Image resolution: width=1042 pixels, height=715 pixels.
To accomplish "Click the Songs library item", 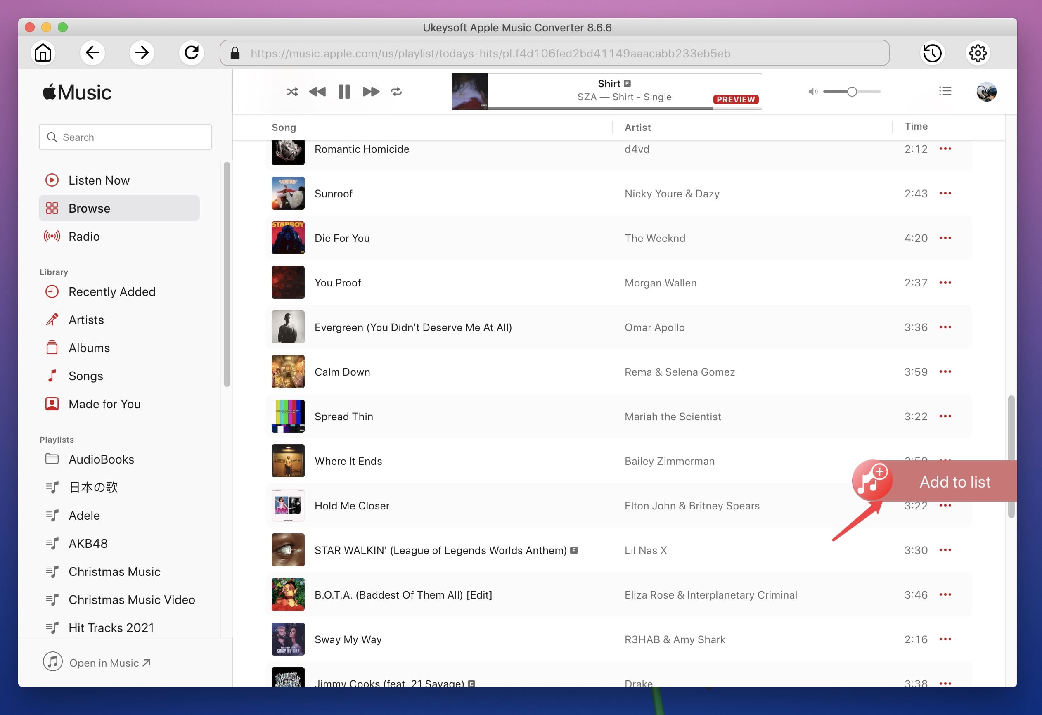I will (x=85, y=375).
